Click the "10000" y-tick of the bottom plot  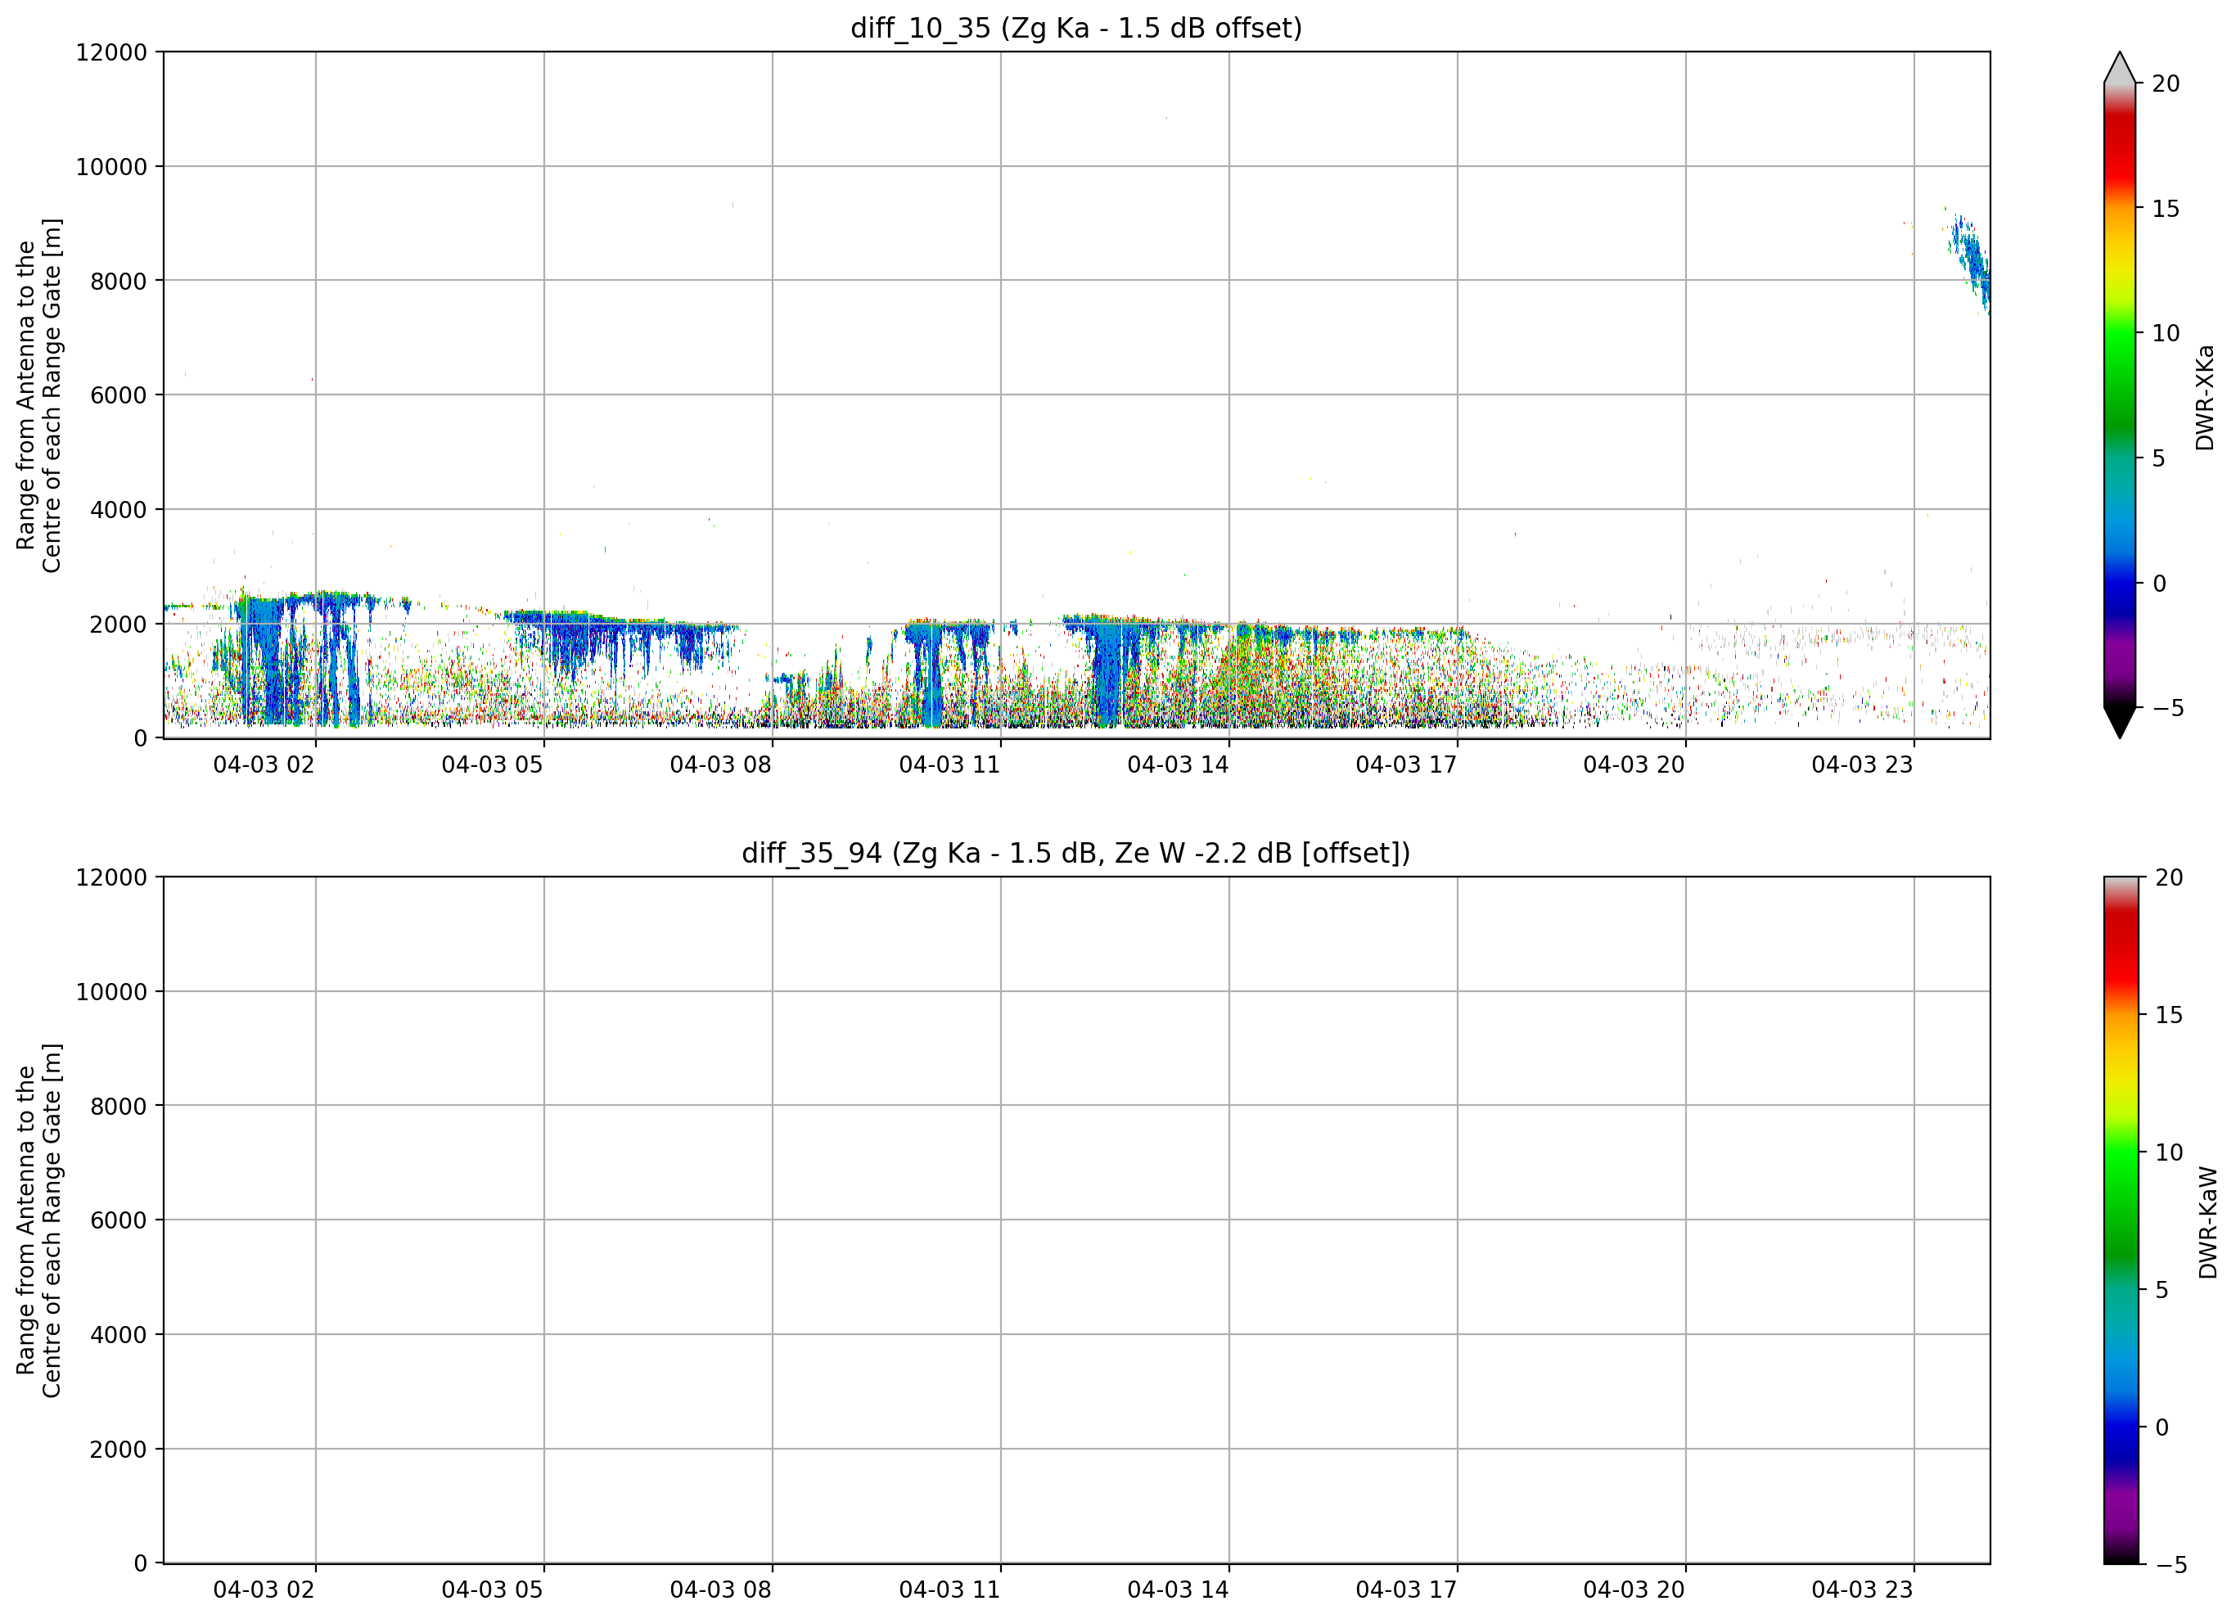click(x=111, y=993)
